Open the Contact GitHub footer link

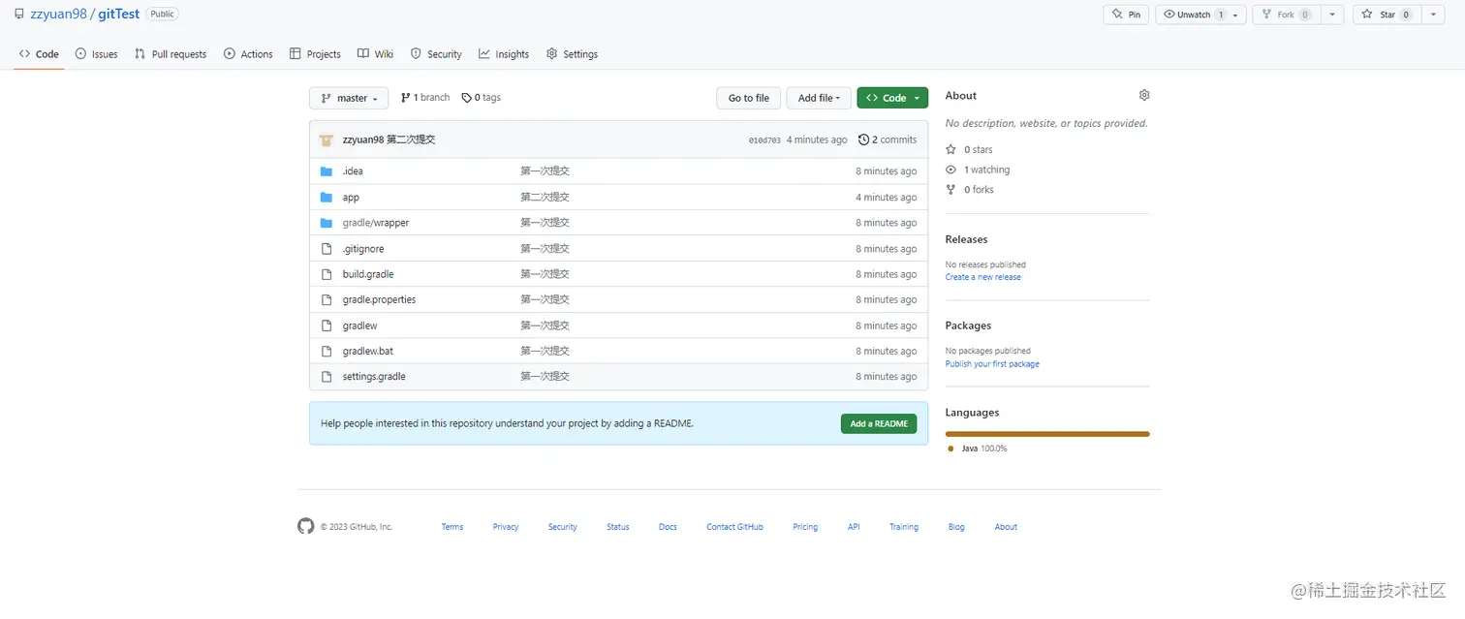point(734,527)
